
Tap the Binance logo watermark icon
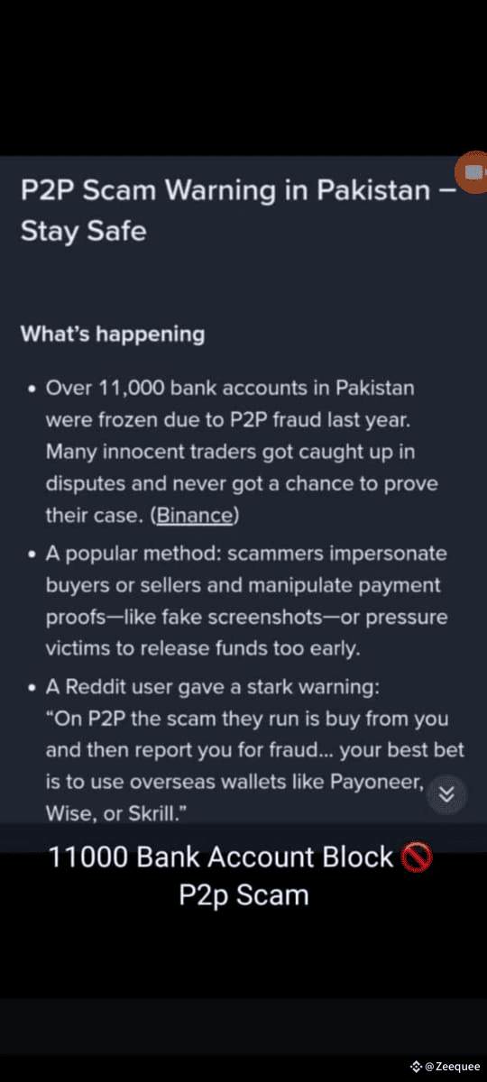click(417, 1066)
